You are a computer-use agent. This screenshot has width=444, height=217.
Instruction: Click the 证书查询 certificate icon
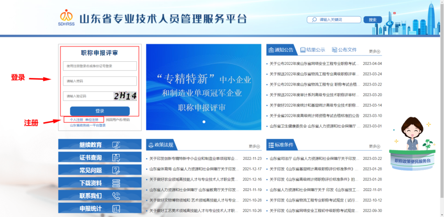click(116, 157)
